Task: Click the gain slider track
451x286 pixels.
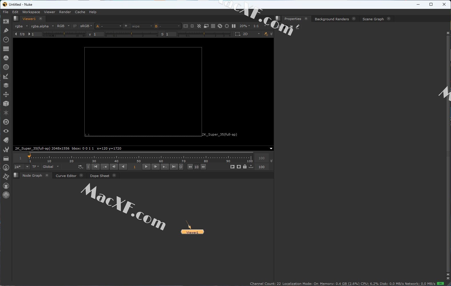Action: 64,34
